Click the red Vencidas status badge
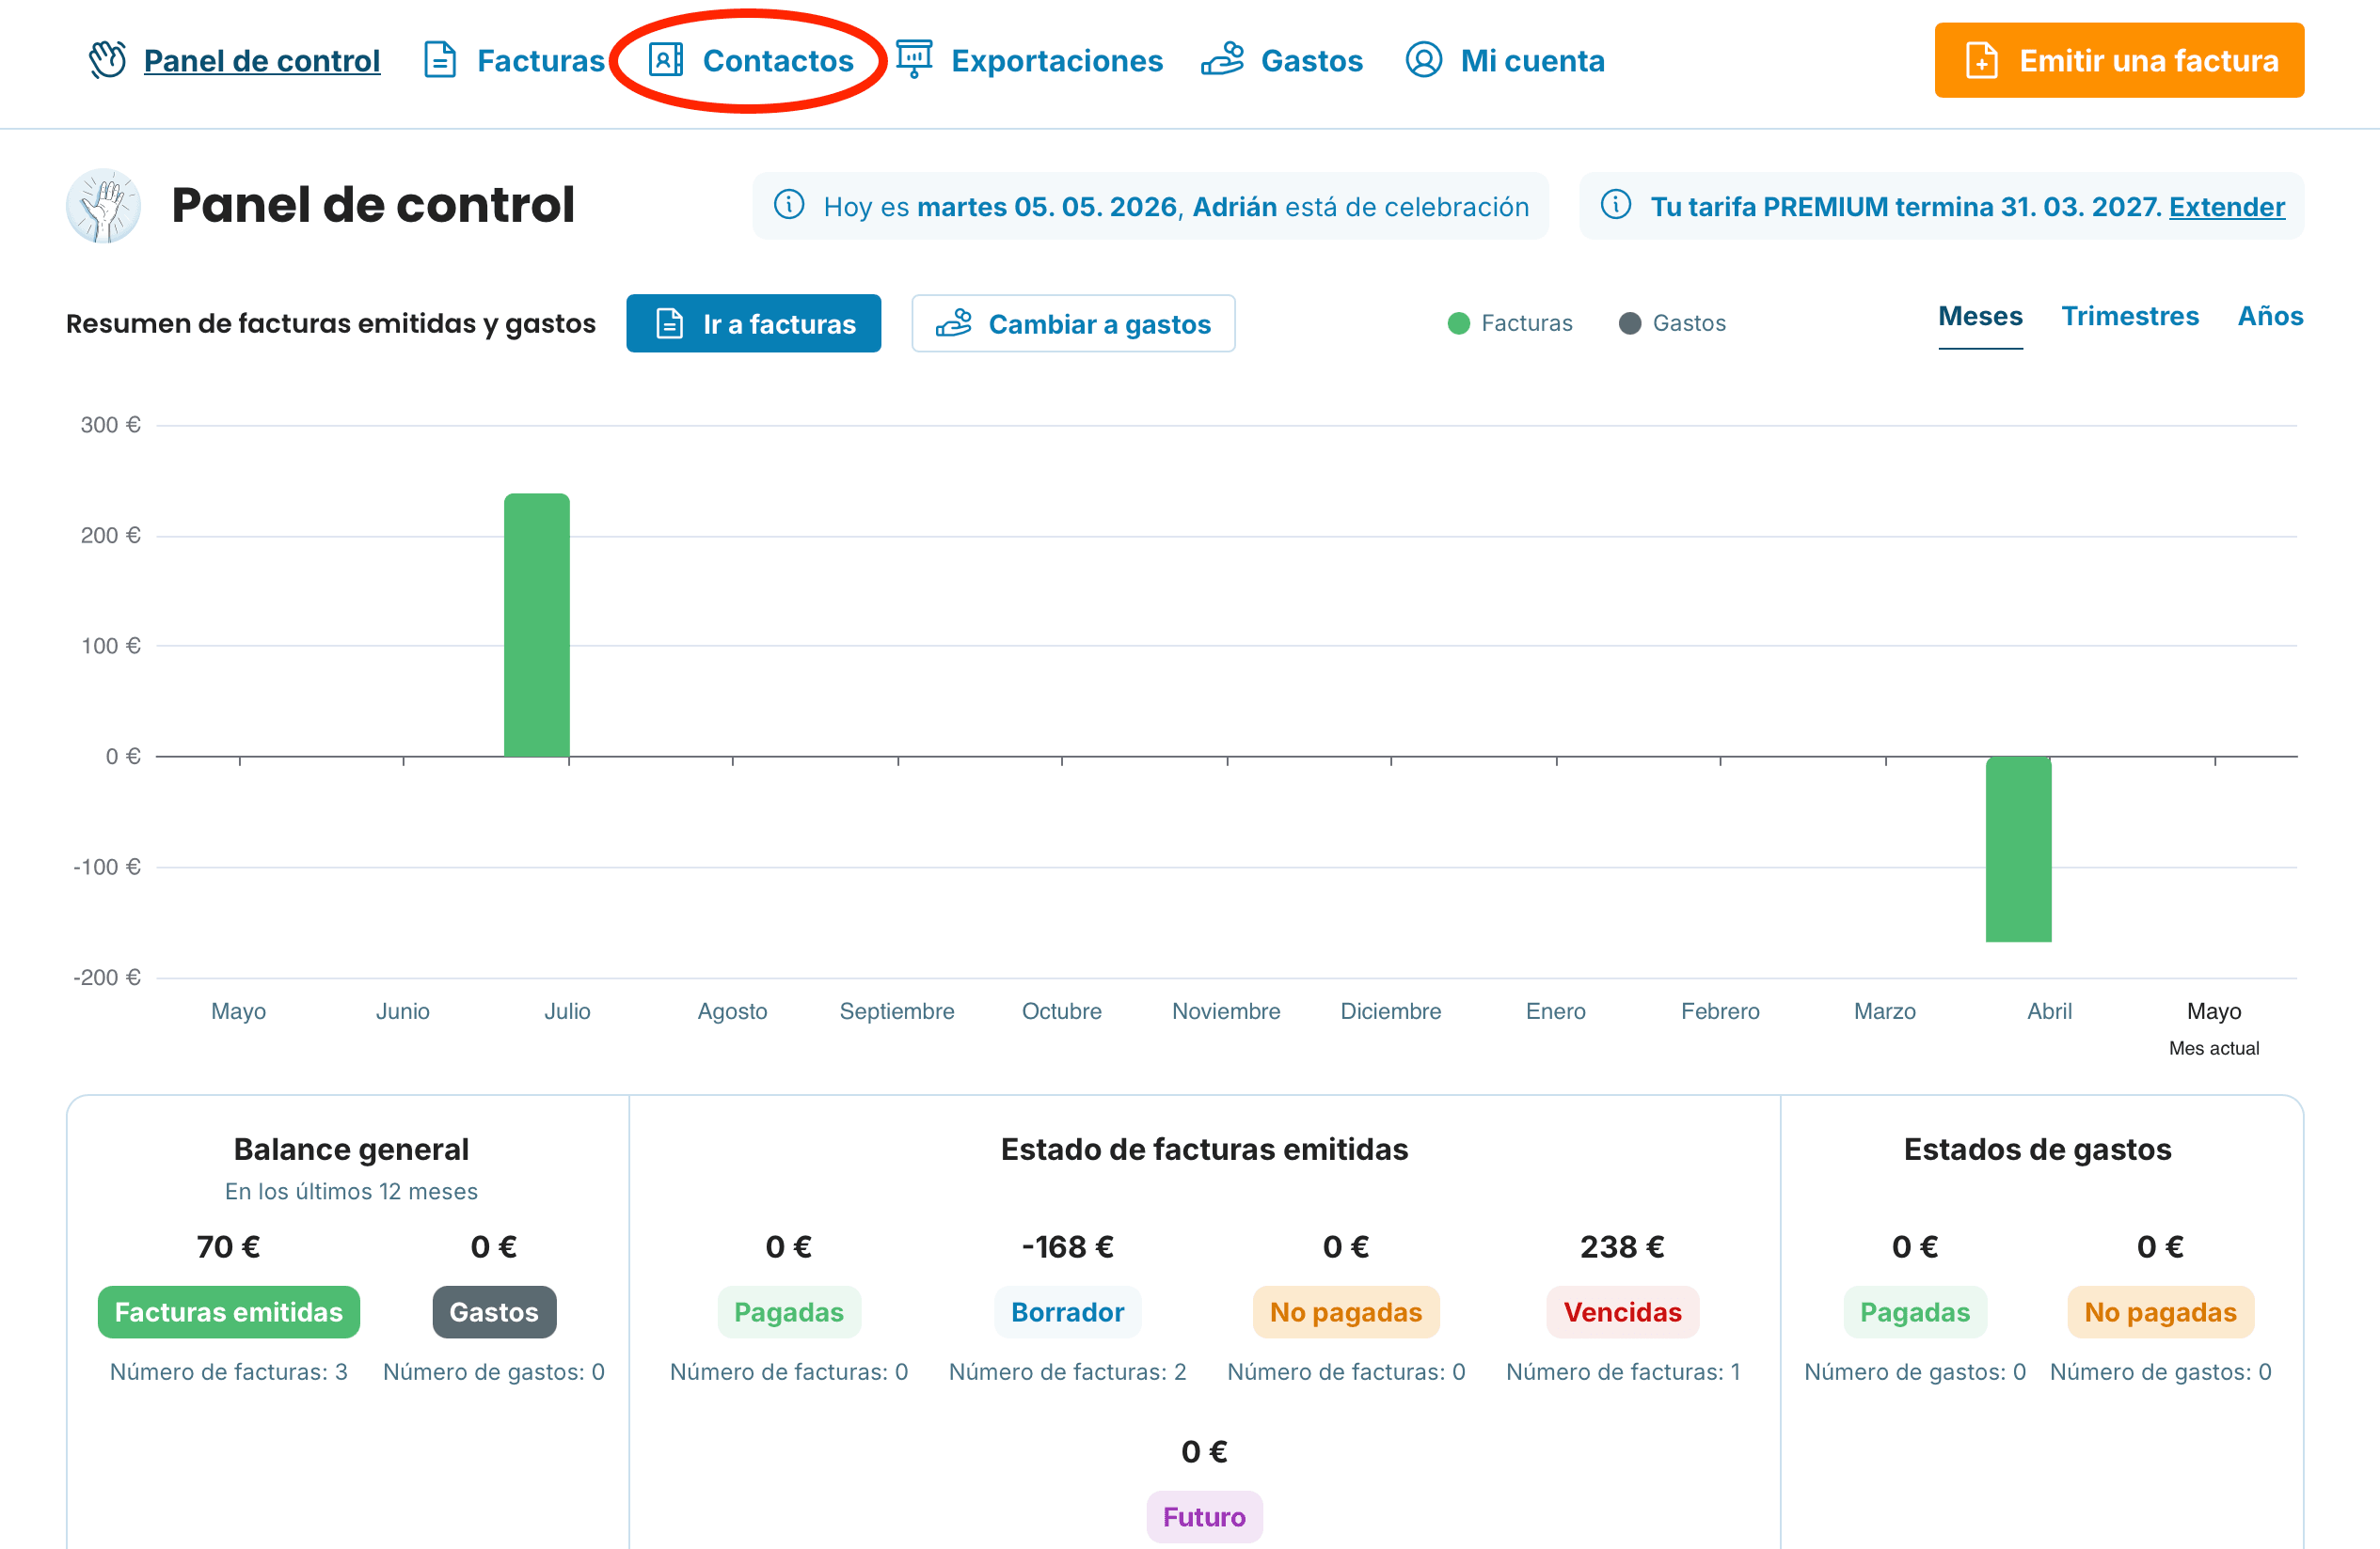 tap(1622, 1312)
